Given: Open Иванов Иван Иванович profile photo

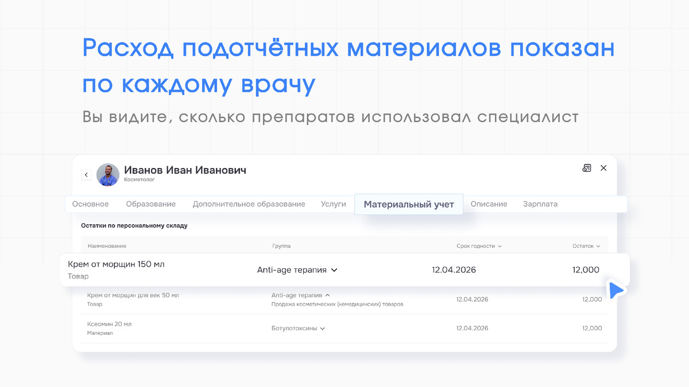Looking at the screenshot, I should tap(108, 175).
